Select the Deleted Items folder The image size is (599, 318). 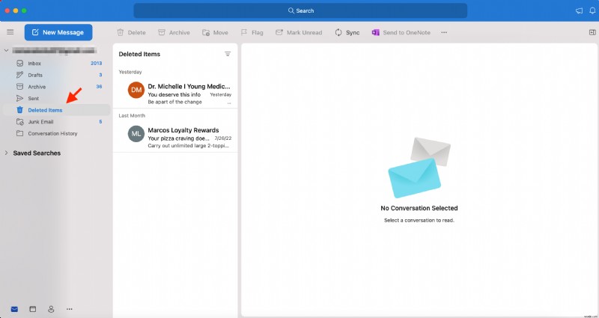[57, 110]
